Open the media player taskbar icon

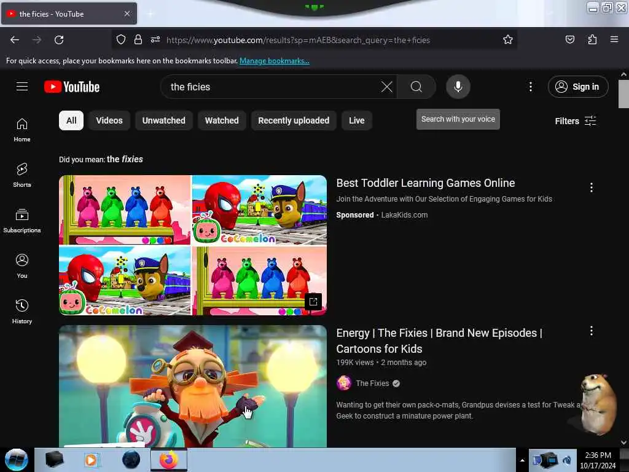coord(92,460)
